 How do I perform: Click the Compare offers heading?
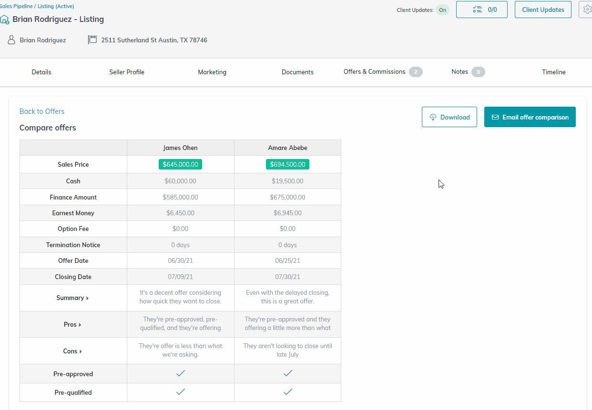48,128
